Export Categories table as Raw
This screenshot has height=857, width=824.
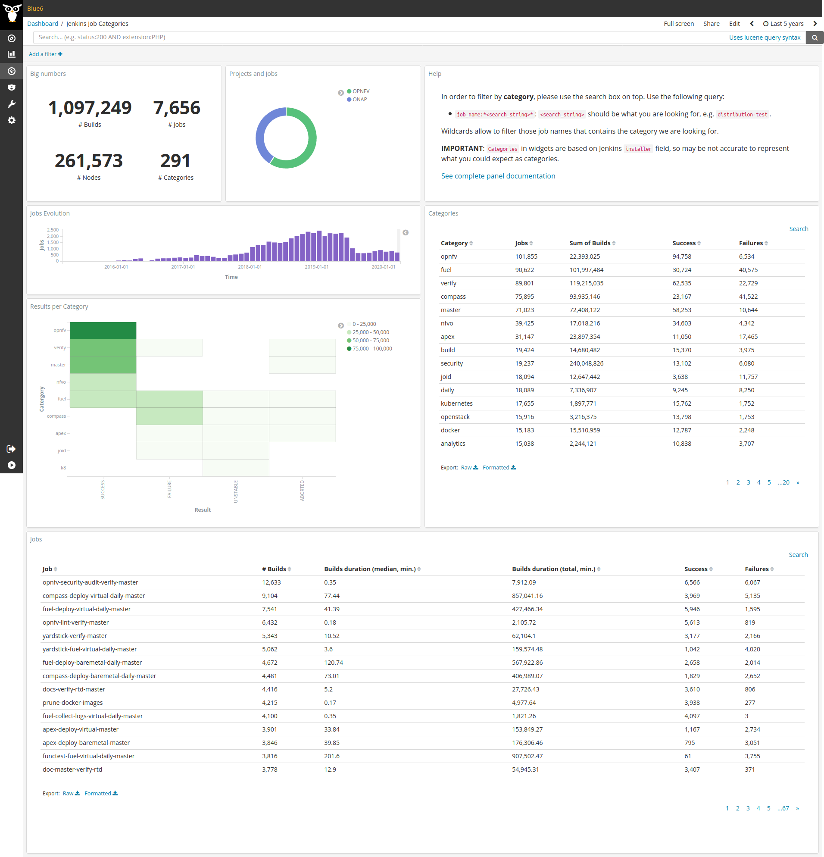[x=469, y=467]
